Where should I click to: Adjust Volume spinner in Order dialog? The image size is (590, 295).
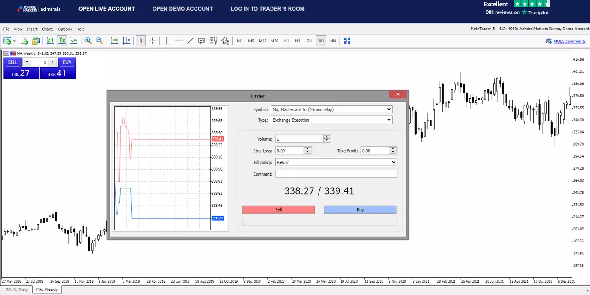327,139
